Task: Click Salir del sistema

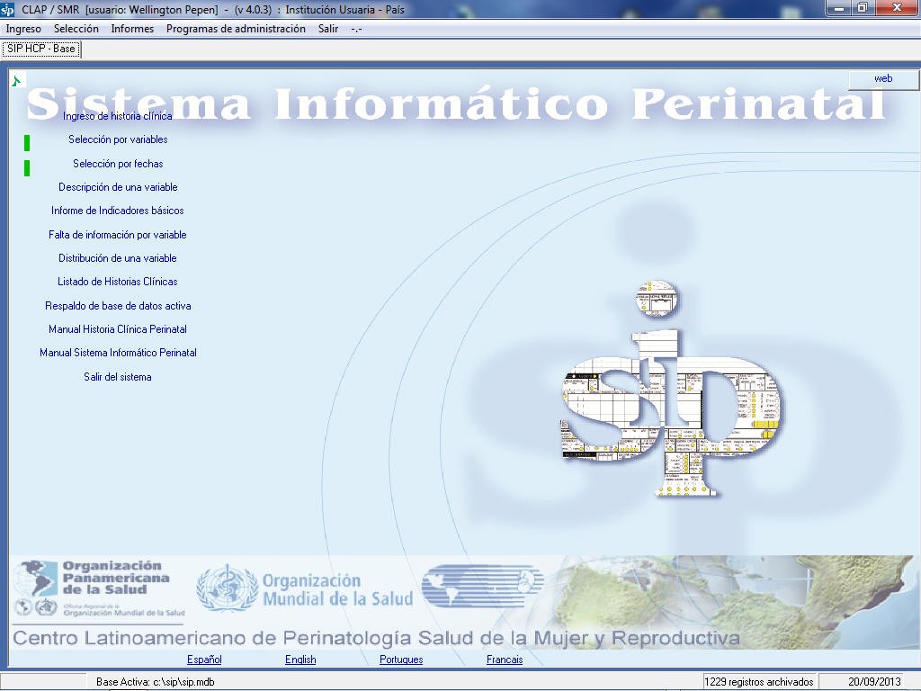Action: pos(118,377)
